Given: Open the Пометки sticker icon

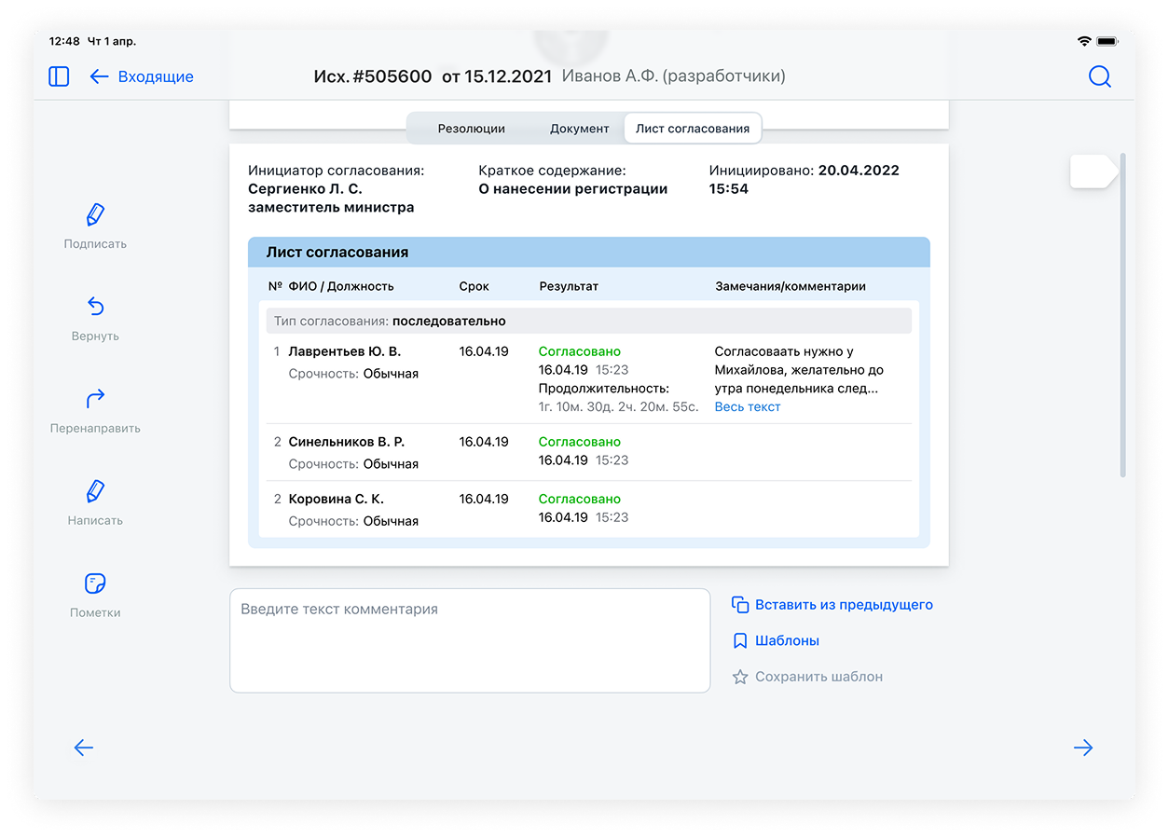Looking at the screenshot, I should click(x=95, y=584).
